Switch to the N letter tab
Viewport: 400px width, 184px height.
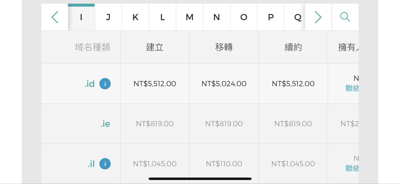point(217,17)
